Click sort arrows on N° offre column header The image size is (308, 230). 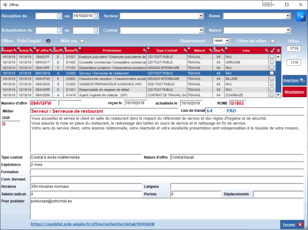(35, 48)
